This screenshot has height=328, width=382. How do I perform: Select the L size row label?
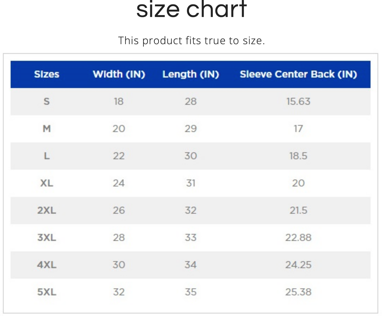[47, 156]
